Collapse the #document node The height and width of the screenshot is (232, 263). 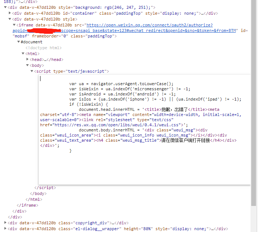tap(19, 42)
